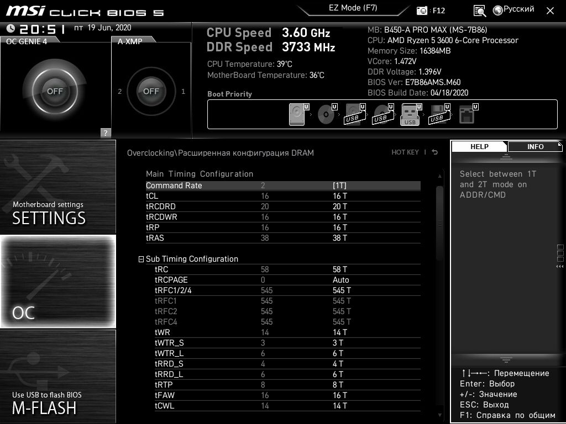Open the M-FLASH BIOS flashing menu
This screenshot has width=566, height=424.
[x=57, y=377]
